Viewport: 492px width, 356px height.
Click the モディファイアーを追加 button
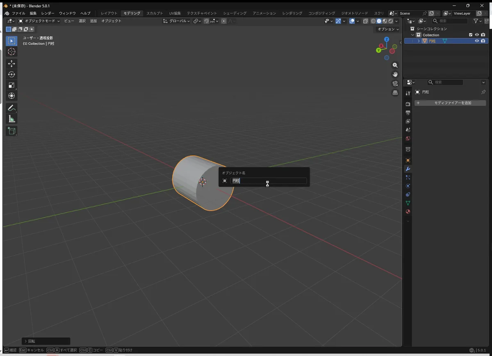(450, 103)
